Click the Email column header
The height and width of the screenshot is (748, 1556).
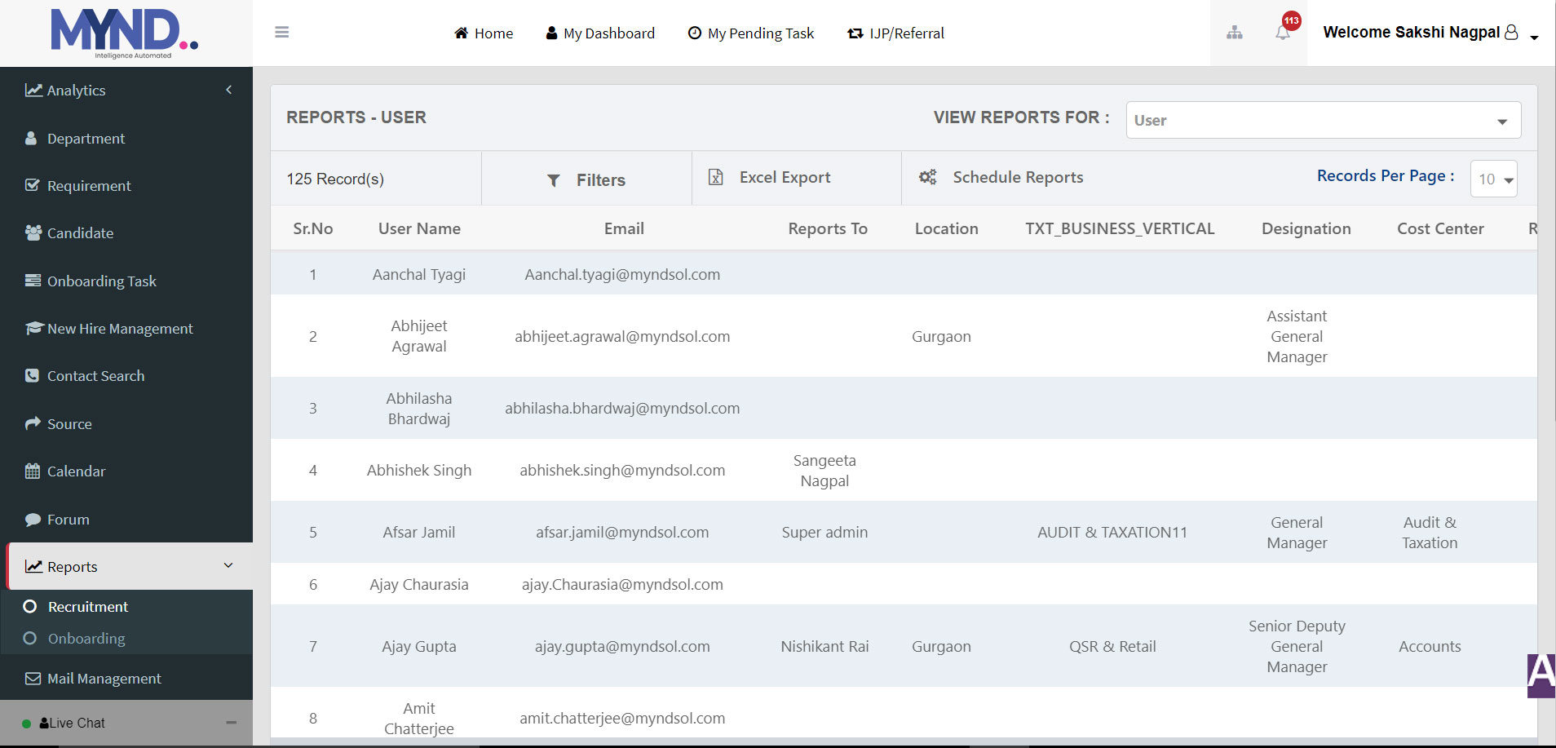click(624, 228)
